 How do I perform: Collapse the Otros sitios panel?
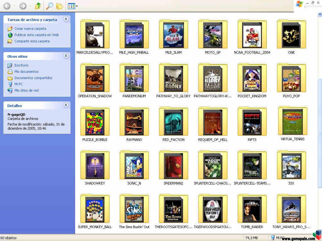pos(66,56)
